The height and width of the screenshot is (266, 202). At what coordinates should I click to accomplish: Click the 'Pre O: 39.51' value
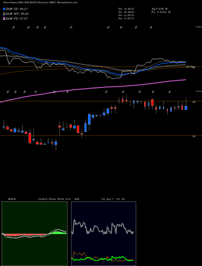click(126, 8)
